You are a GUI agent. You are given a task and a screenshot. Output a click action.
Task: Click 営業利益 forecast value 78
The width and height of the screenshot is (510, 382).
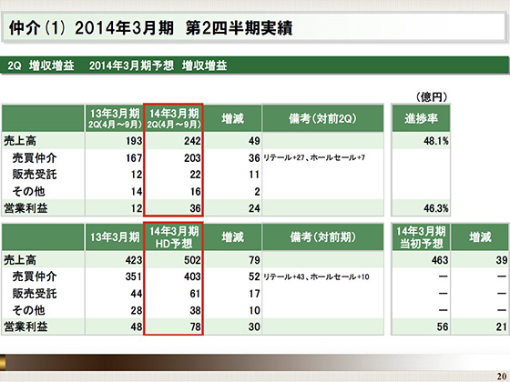(x=195, y=327)
